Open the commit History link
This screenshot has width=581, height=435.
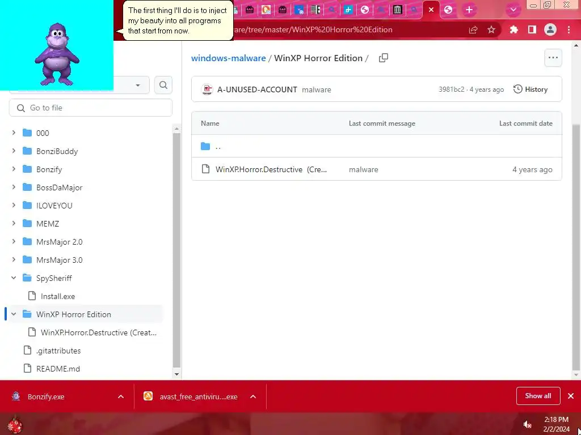[531, 89]
